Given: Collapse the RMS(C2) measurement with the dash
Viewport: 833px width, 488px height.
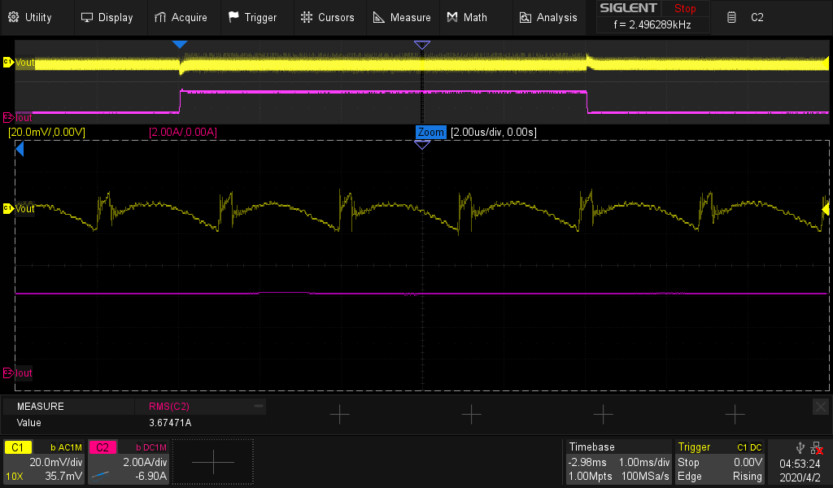Looking at the screenshot, I should coord(259,405).
